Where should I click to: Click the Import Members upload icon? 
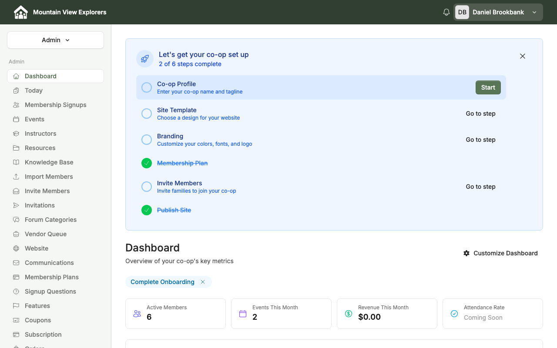click(16, 177)
